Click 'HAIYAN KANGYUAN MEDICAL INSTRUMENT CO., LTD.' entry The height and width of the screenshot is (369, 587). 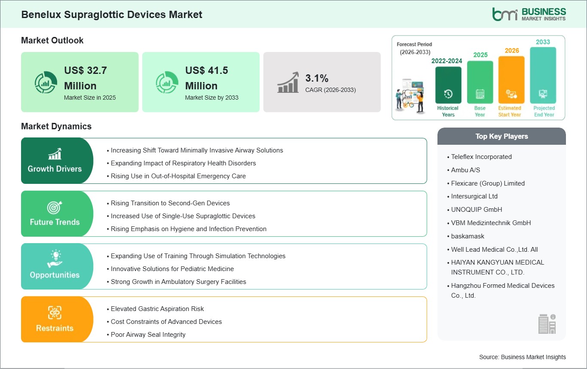click(x=498, y=267)
